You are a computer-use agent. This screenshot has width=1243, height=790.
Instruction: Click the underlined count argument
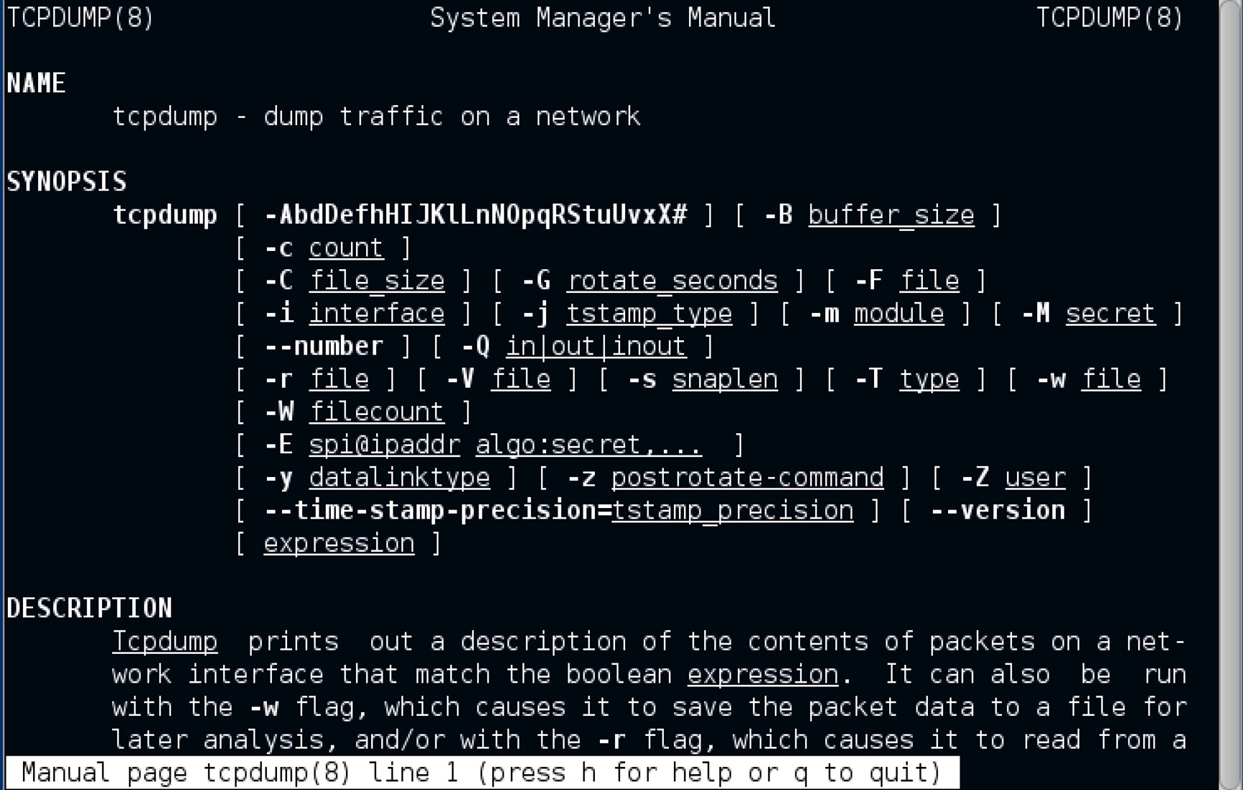pyautogui.click(x=346, y=248)
